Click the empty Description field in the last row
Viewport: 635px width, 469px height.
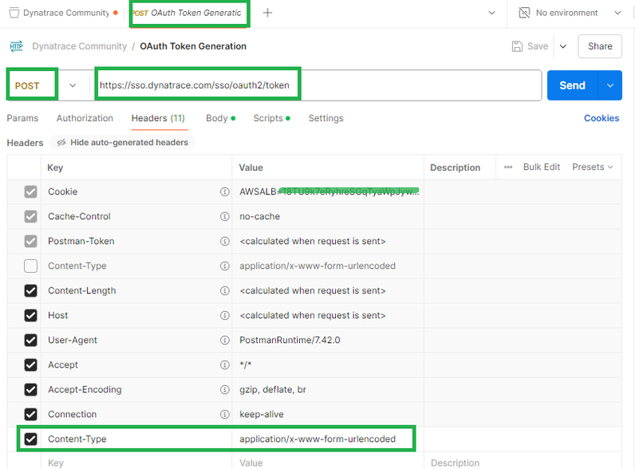(523, 463)
